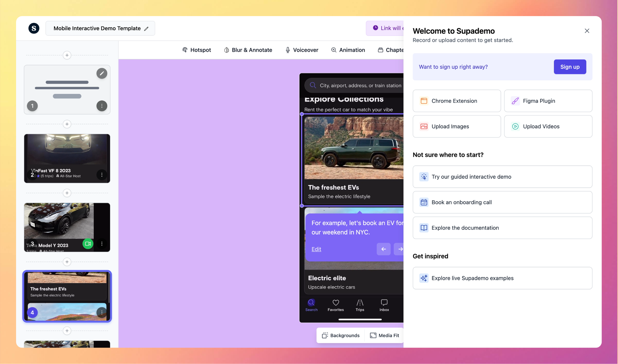618x364 pixels.
Task: Choose Upload Videos option
Action: coord(548,126)
